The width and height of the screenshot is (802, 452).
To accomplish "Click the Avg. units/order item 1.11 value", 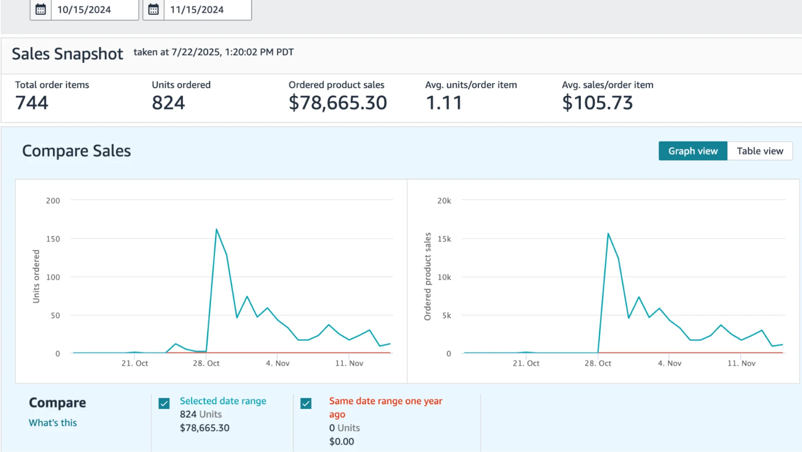I will (x=444, y=103).
